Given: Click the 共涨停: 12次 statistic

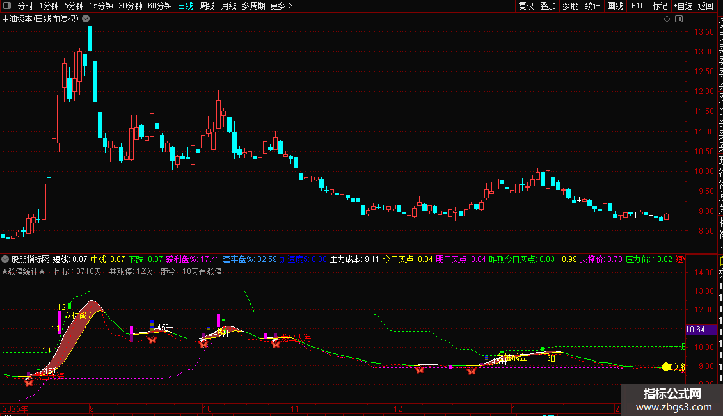Looking at the screenshot, I should (x=131, y=271).
